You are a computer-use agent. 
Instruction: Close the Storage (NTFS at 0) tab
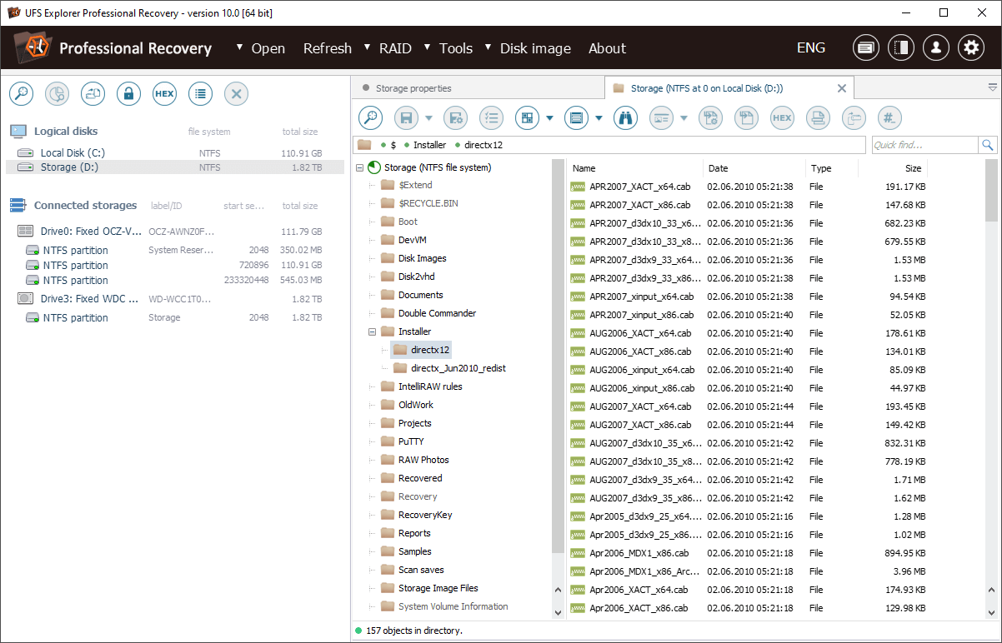coord(842,88)
